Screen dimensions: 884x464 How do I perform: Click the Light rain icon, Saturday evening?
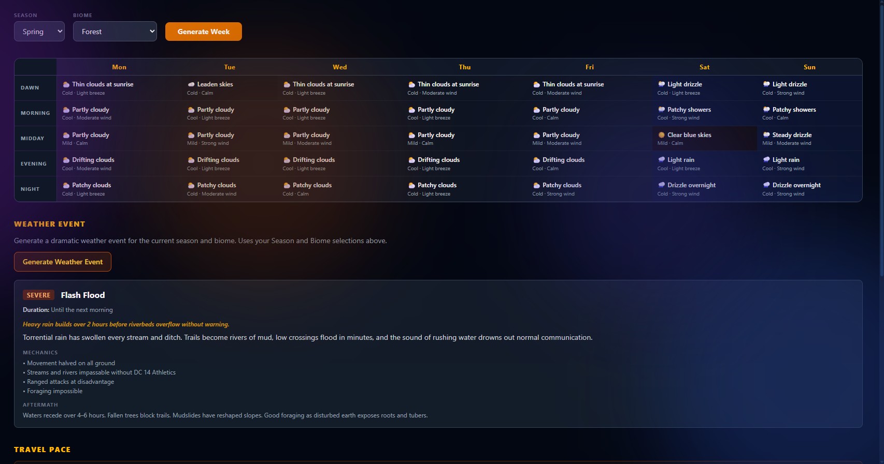661,160
